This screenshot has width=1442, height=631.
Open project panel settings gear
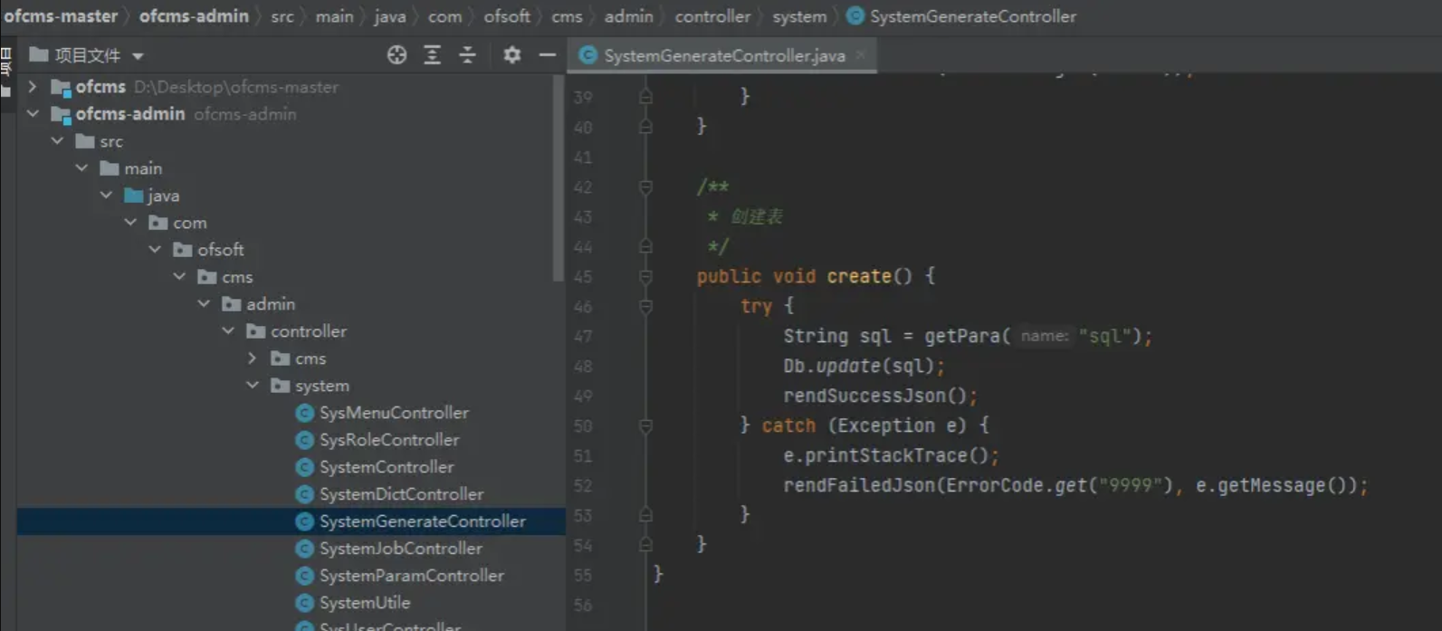point(511,55)
